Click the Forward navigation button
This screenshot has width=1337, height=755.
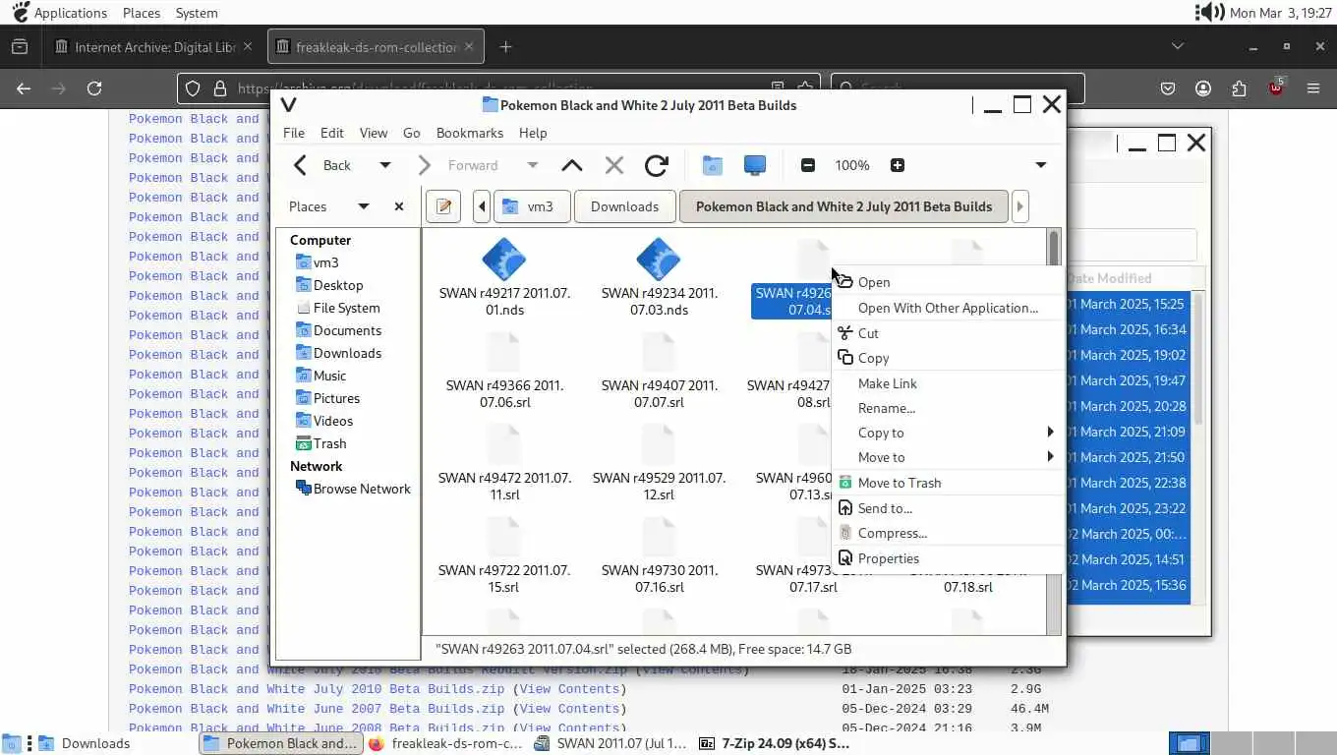pyautogui.click(x=460, y=165)
